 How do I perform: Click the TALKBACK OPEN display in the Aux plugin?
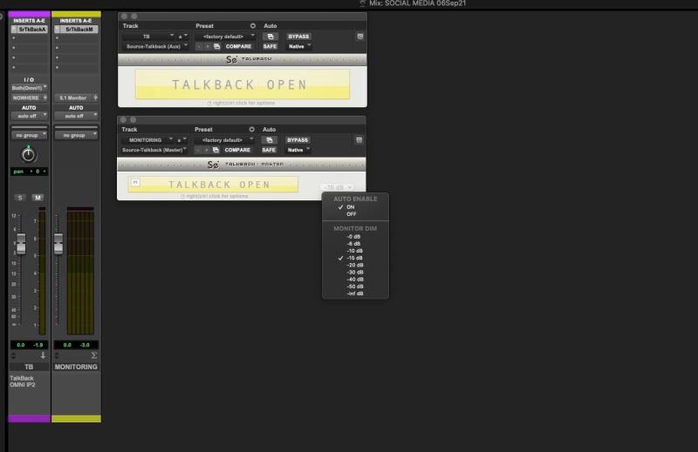tap(242, 84)
